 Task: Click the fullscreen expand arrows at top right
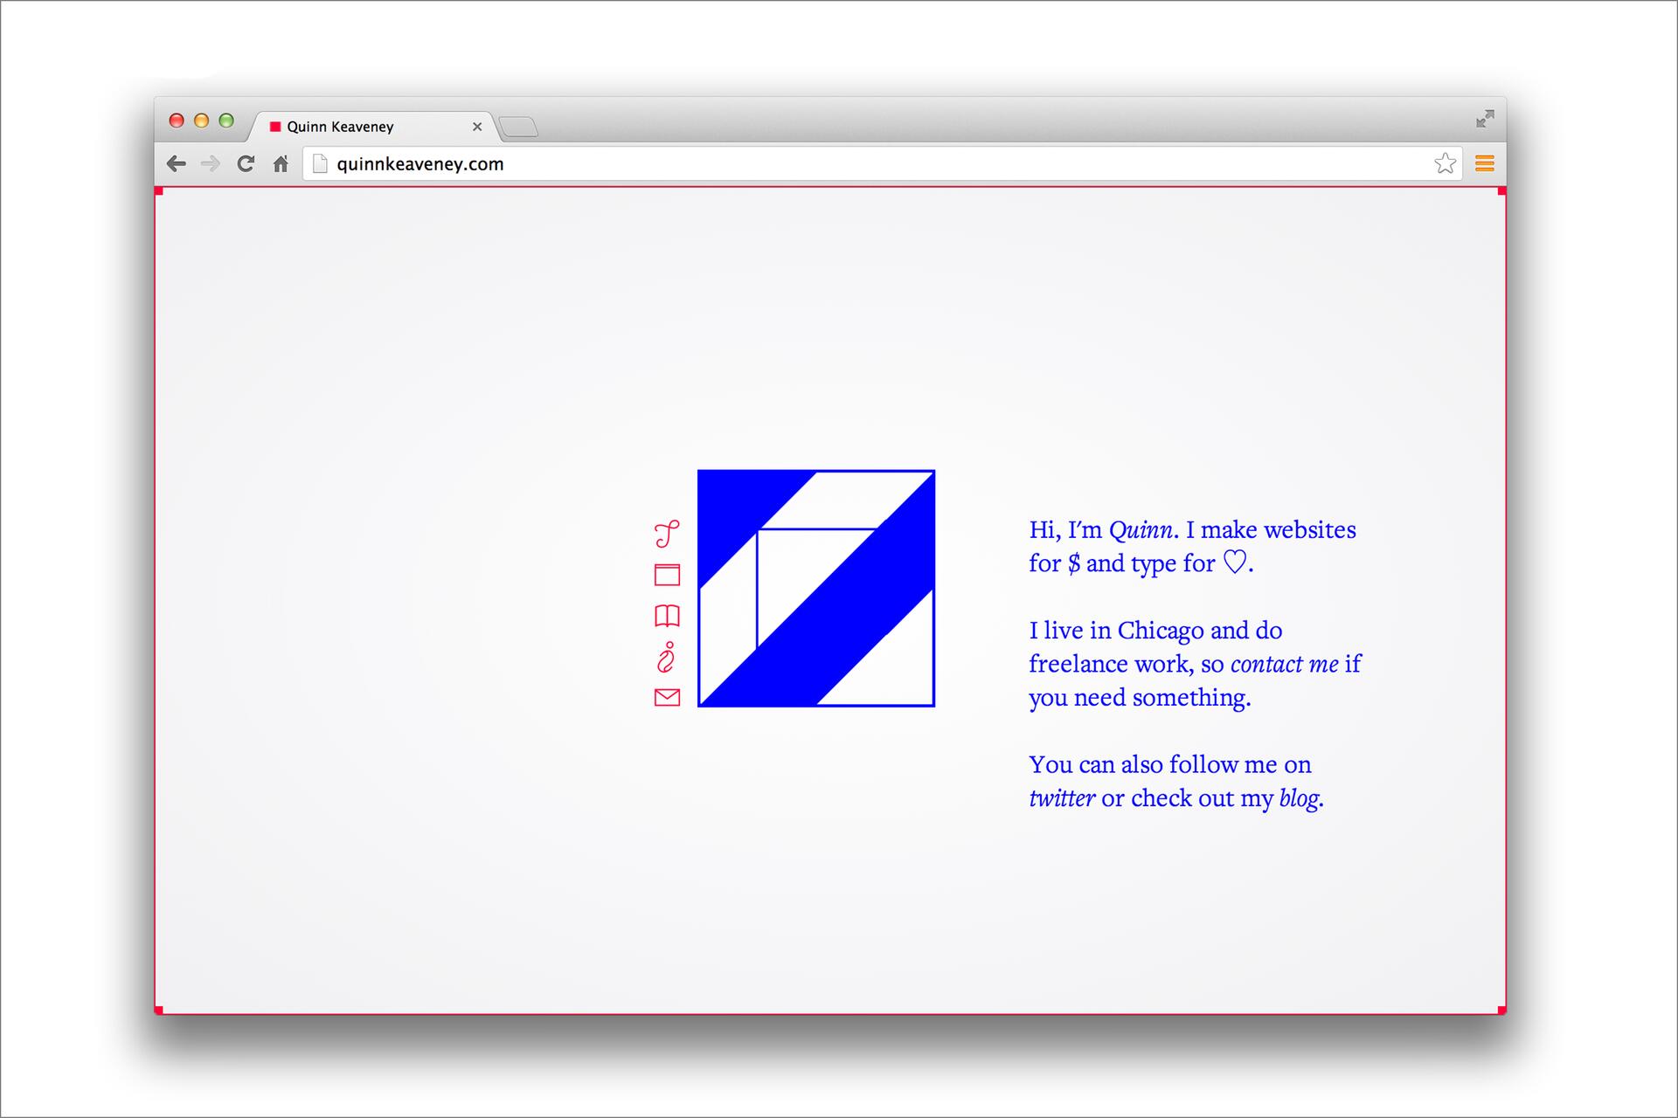point(1485,119)
